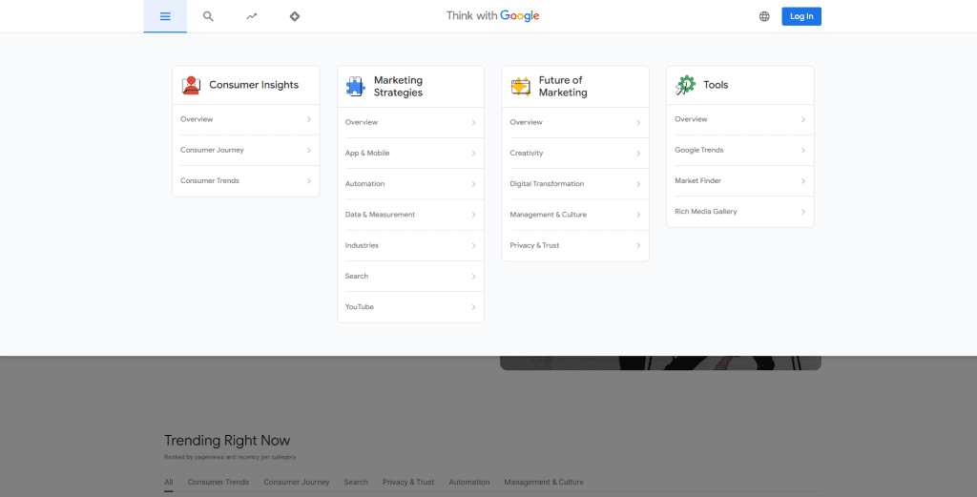Select the Search trending tab
This screenshot has width=977, height=497.
(356, 482)
